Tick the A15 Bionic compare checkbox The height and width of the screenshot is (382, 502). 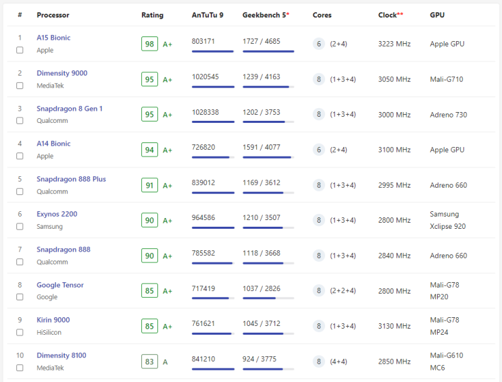pyautogui.click(x=20, y=50)
